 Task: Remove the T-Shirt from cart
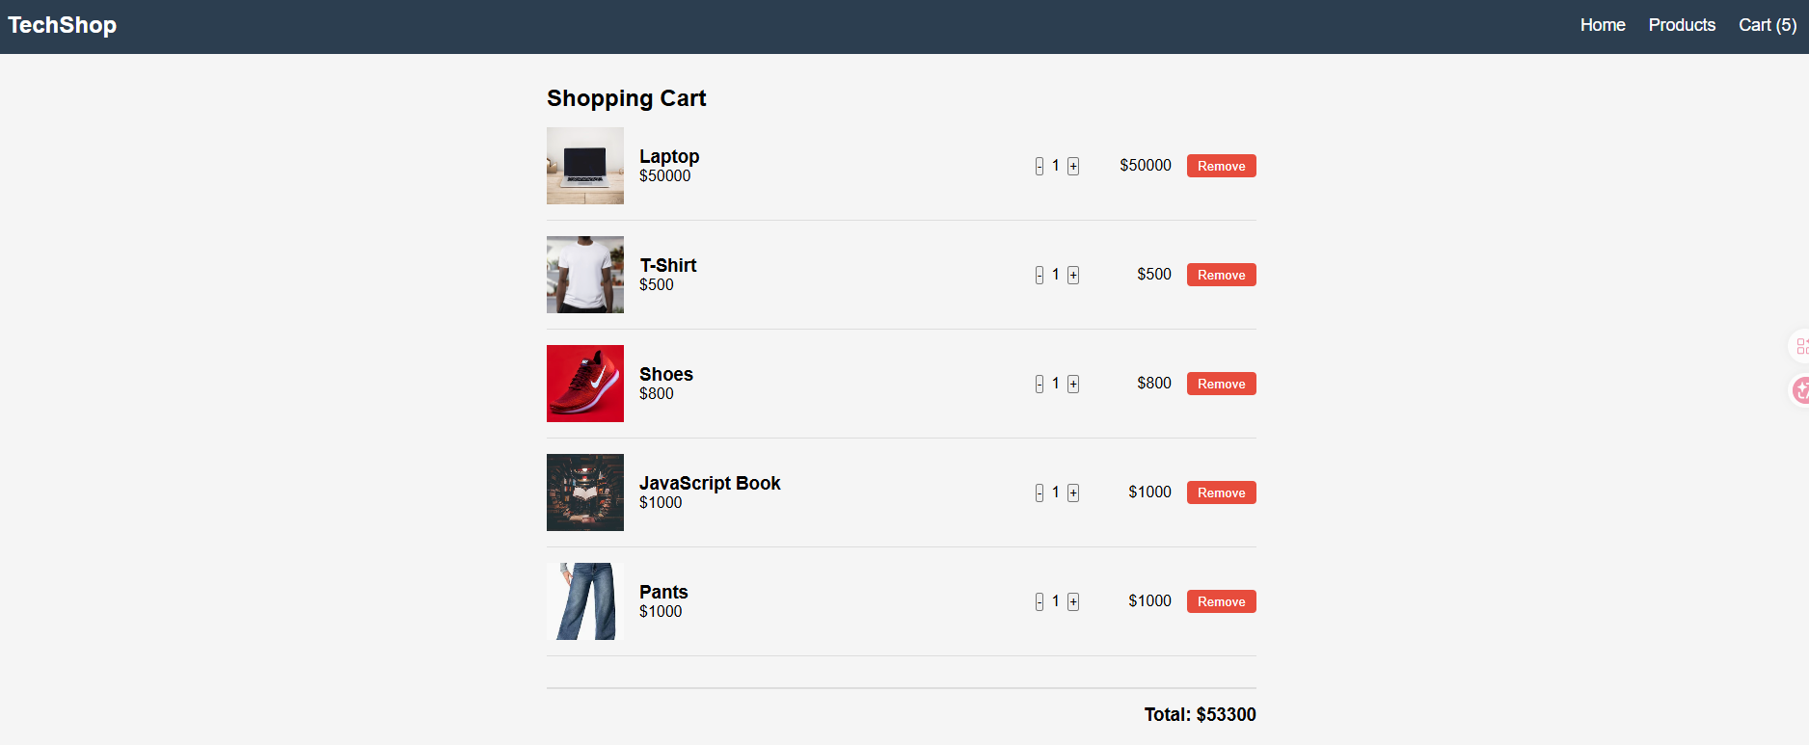[x=1222, y=275]
